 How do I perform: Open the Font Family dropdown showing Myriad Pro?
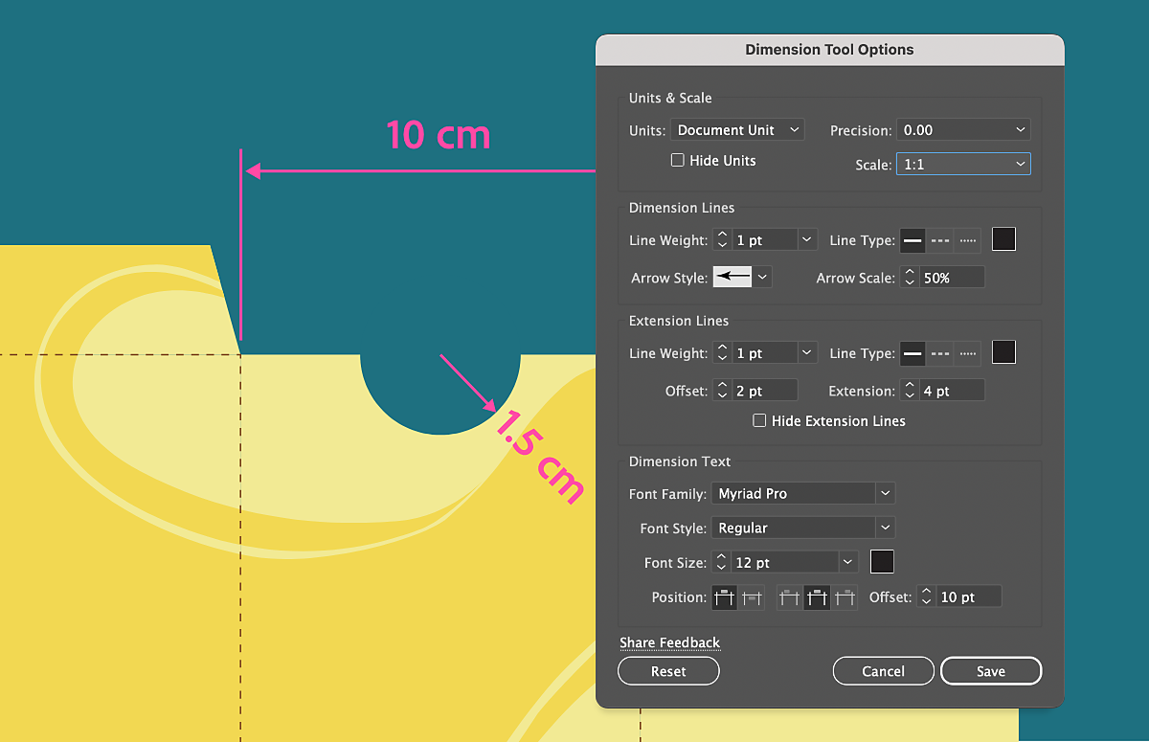[x=803, y=493]
